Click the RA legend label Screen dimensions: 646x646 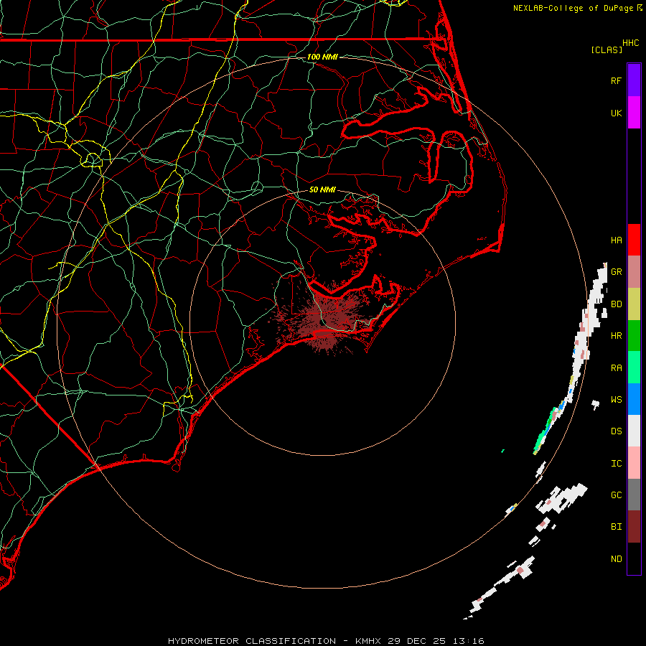pos(617,368)
